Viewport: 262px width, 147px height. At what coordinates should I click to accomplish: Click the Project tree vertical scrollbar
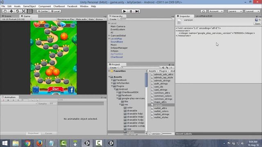pos(147,80)
